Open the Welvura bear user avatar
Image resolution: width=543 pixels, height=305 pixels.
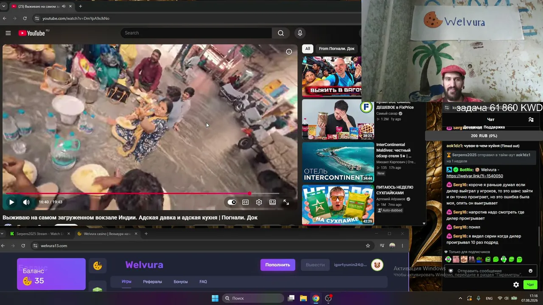click(377, 265)
